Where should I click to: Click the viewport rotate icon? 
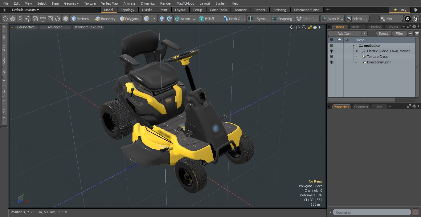pos(298,27)
